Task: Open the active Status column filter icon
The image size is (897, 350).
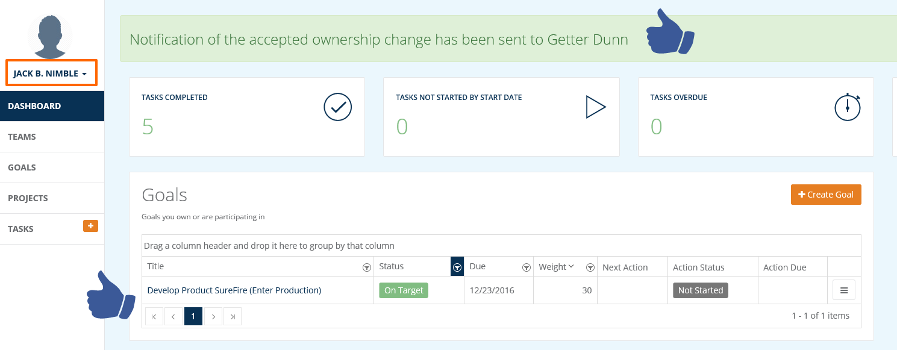Action: (x=457, y=266)
